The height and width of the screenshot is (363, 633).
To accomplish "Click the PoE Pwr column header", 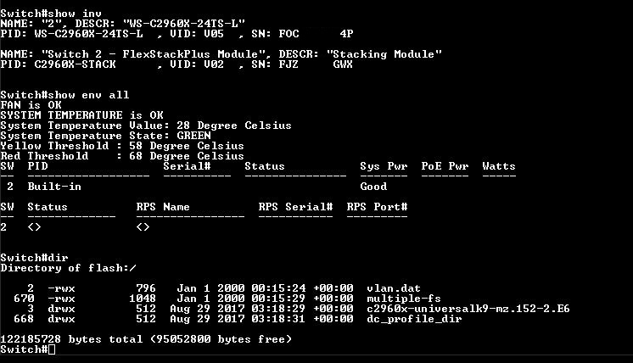I will [445, 166].
